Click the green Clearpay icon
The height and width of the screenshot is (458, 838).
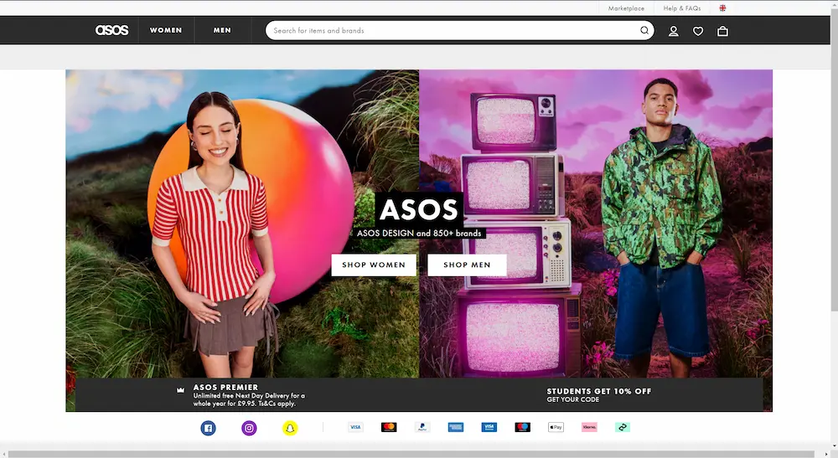click(x=623, y=427)
